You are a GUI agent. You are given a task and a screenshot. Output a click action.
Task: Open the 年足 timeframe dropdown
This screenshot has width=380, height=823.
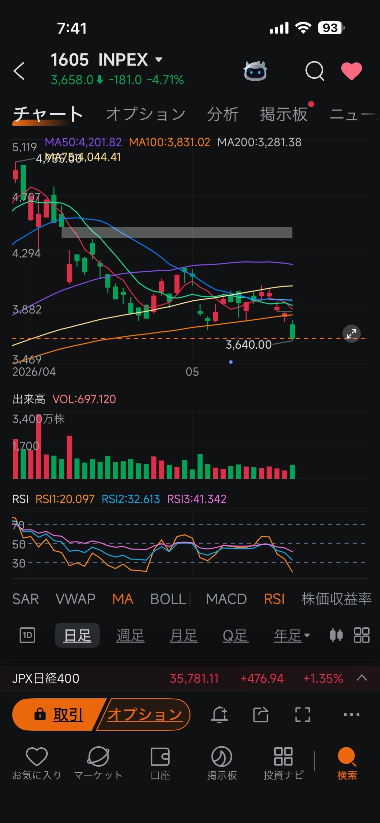292,635
